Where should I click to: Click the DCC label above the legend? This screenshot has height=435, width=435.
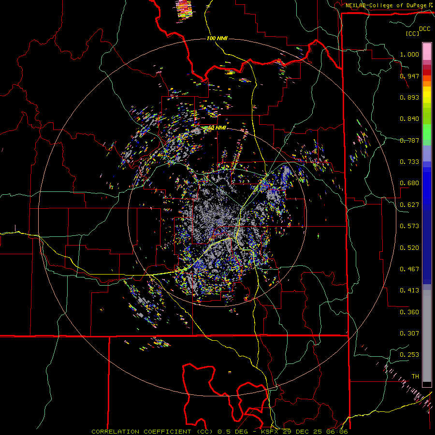tap(424, 29)
